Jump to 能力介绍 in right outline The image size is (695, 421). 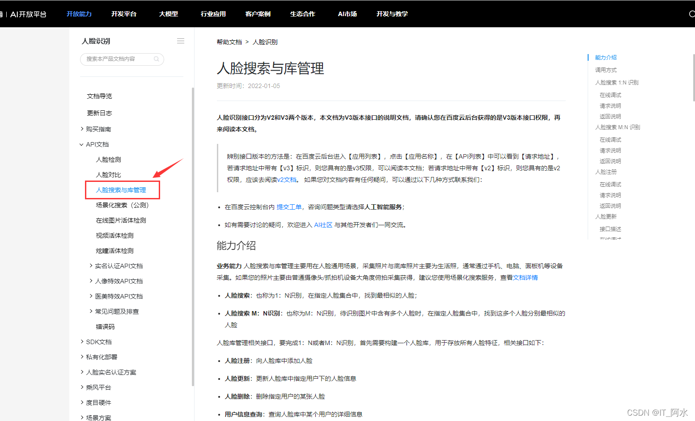[x=605, y=57]
